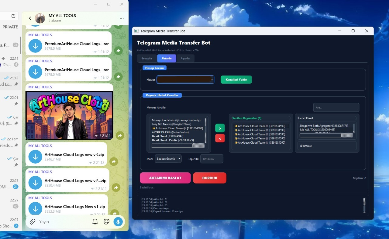Select the PRIVATE folder tab in Telegram

(10, 27)
